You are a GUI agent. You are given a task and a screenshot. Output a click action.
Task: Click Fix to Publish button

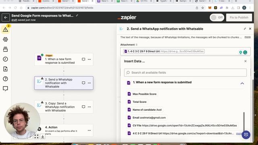point(239,17)
